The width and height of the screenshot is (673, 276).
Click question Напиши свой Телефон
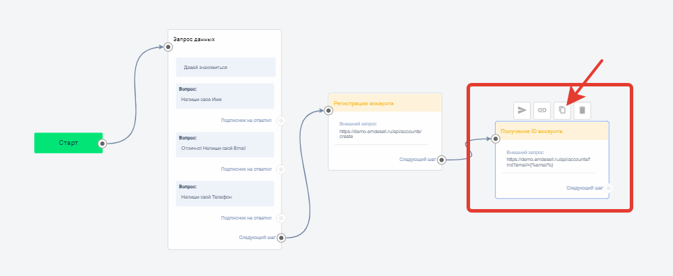225,194
